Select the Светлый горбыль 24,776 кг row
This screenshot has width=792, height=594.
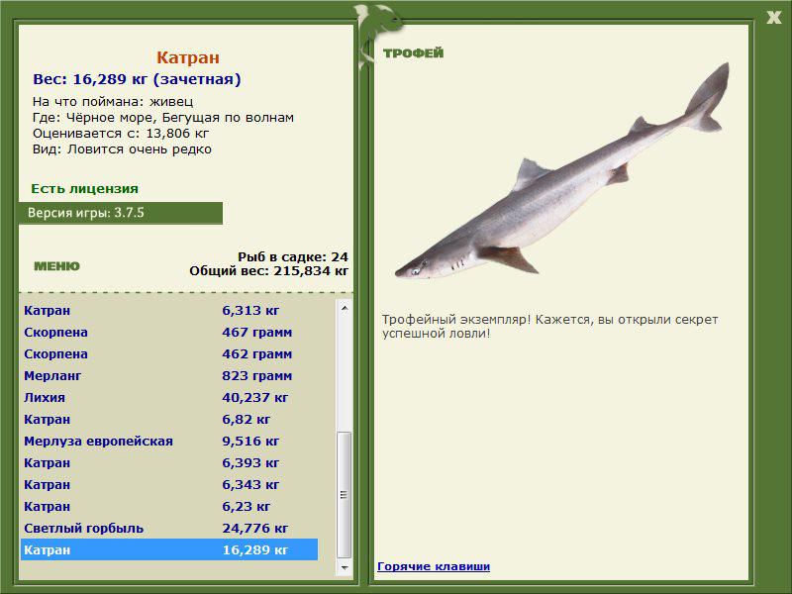click(x=169, y=528)
